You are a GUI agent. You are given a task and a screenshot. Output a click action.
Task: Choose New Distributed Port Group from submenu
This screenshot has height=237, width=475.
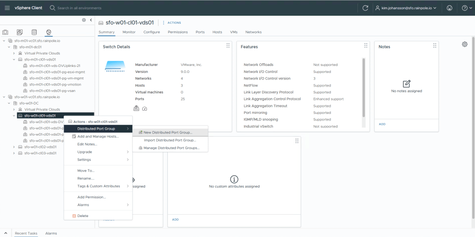click(167, 132)
